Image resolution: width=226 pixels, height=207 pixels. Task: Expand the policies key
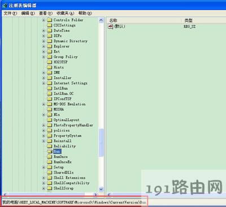coord(44,131)
